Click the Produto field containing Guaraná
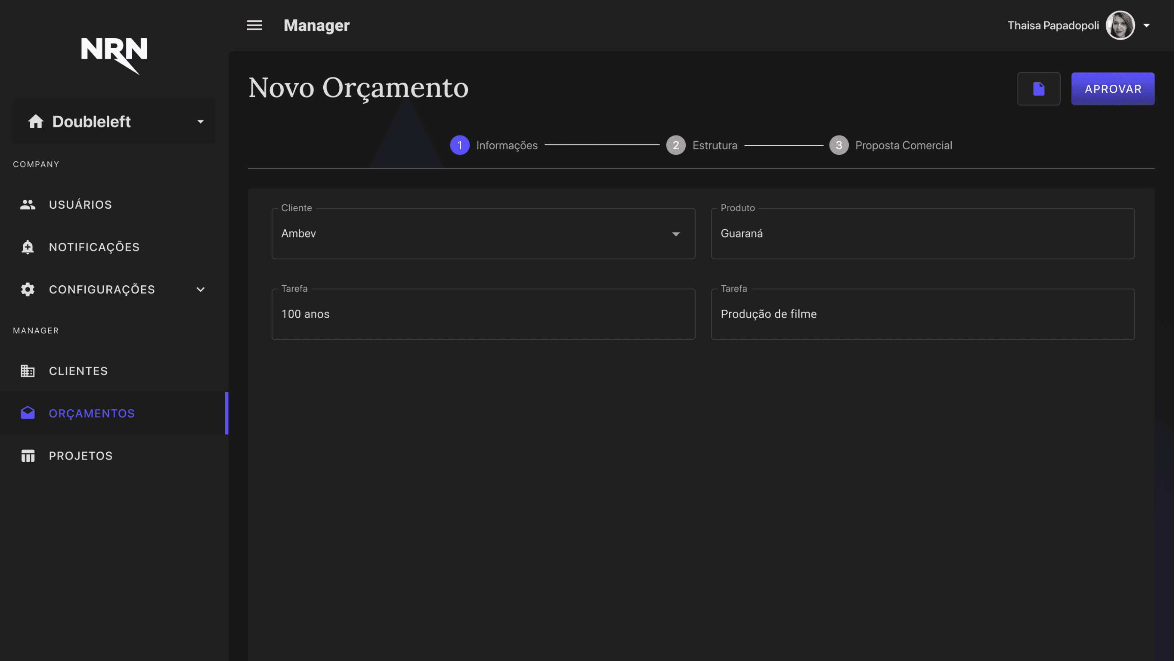Image resolution: width=1176 pixels, height=661 pixels. pyautogui.click(x=922, y=234)
